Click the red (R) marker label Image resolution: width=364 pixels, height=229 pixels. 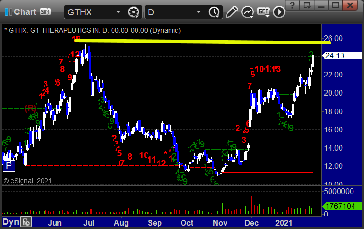[x=31, y=108]
